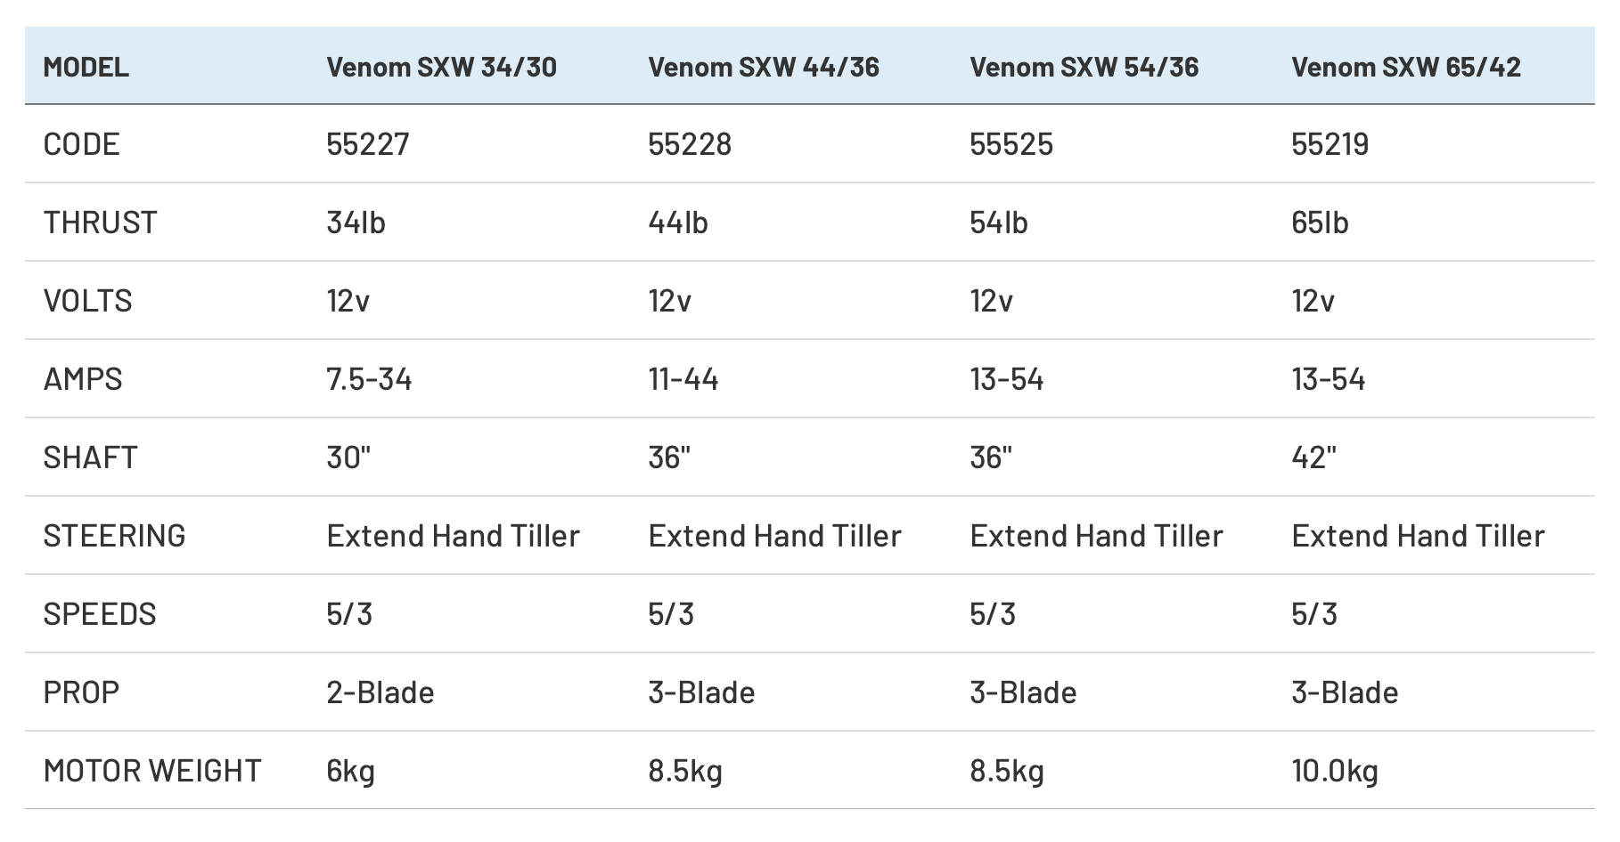This screenshot has width=1620, height=842.
Task: Click the 42" shaft length value
Action: pos(1313,457)
